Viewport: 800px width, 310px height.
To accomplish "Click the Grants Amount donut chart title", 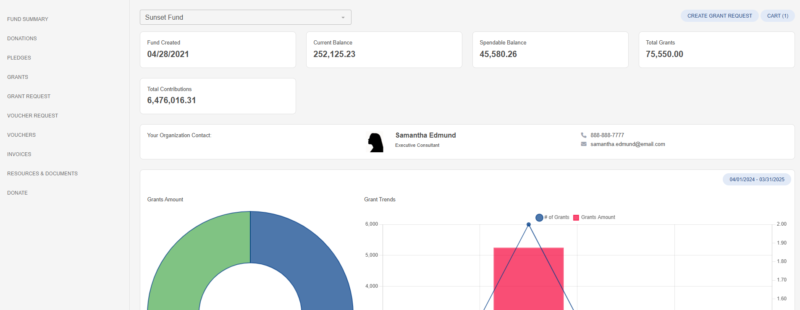I will 165,200.
